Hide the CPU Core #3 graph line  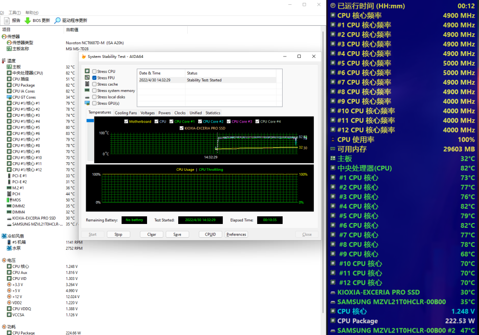tap(228, 122)
